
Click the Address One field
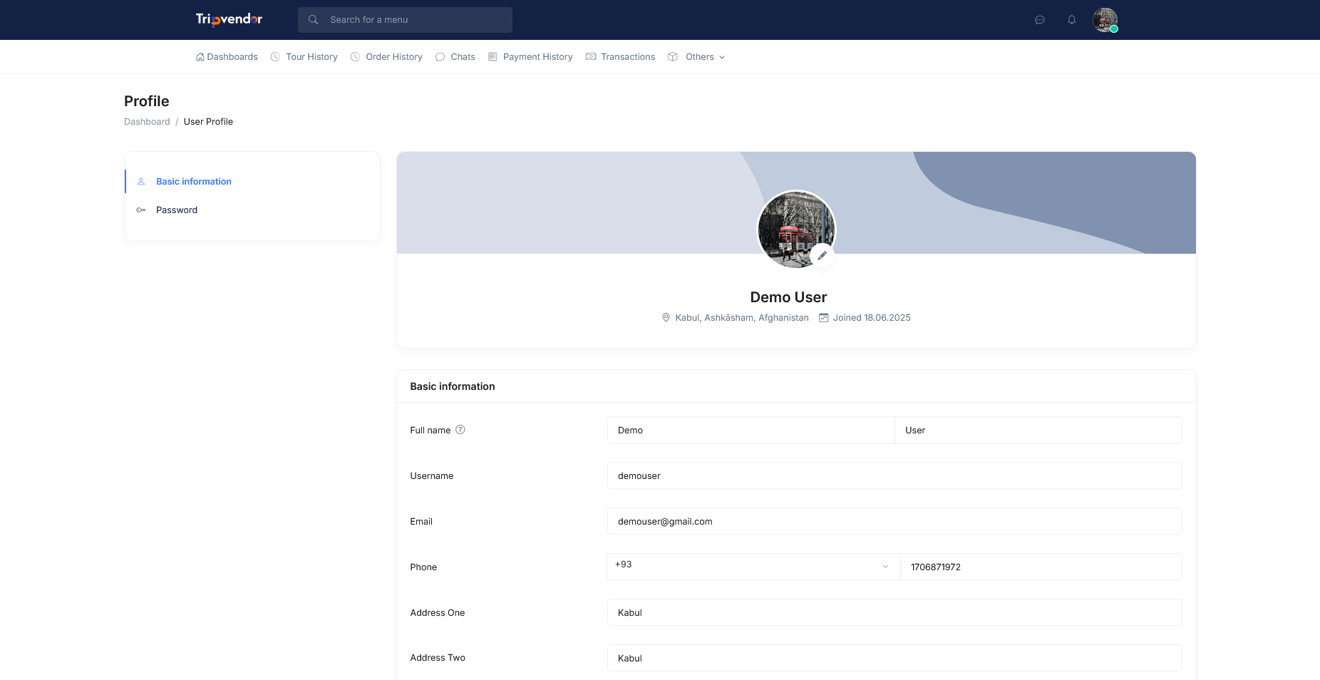(x=894, y=613)
